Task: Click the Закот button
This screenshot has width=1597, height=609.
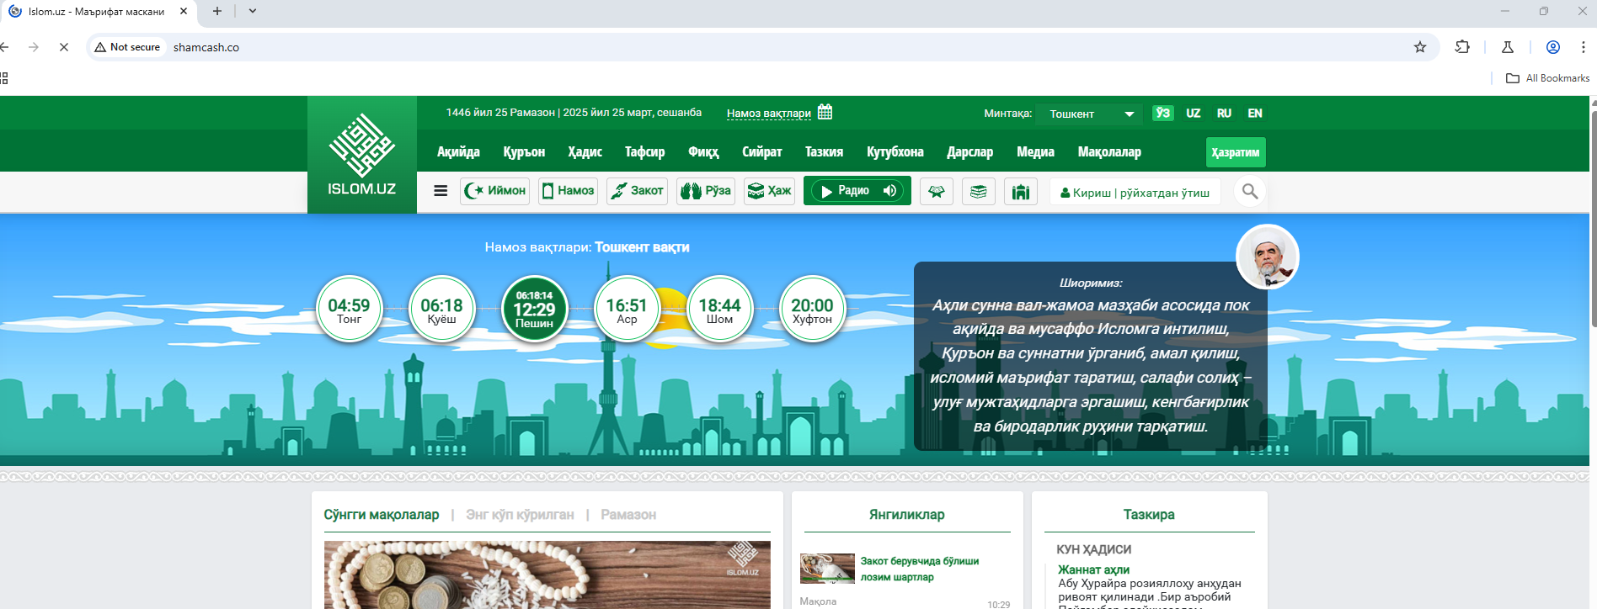Action: (637, 191)
